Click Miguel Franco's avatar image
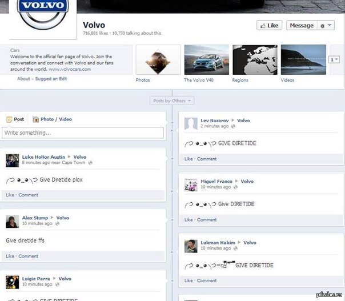The image size is (345, 301). pos(191,184)
